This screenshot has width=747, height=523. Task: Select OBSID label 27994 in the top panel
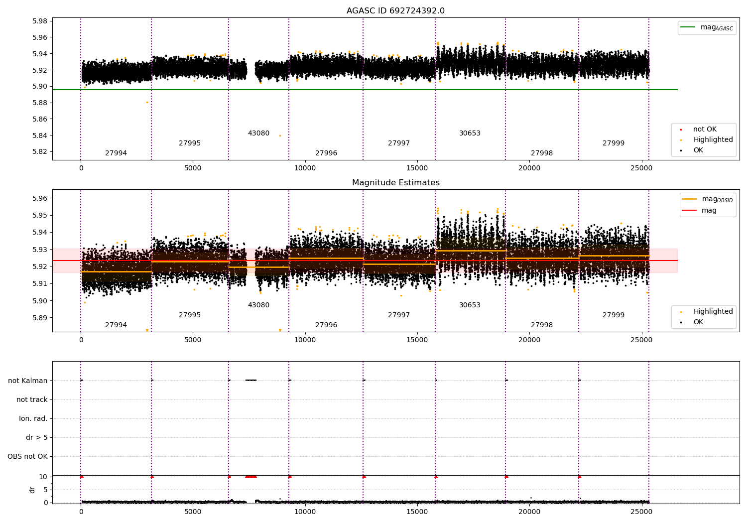coord(116,153)
